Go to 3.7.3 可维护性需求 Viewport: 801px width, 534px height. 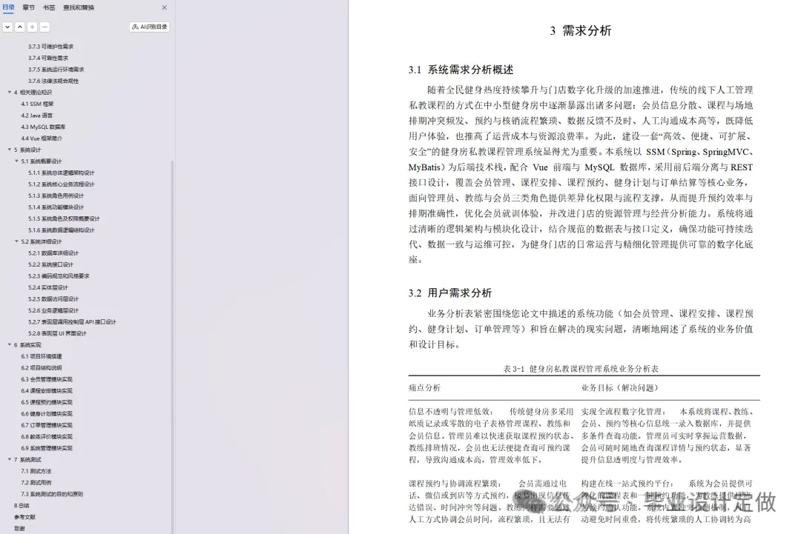click(x=50, y=47)
